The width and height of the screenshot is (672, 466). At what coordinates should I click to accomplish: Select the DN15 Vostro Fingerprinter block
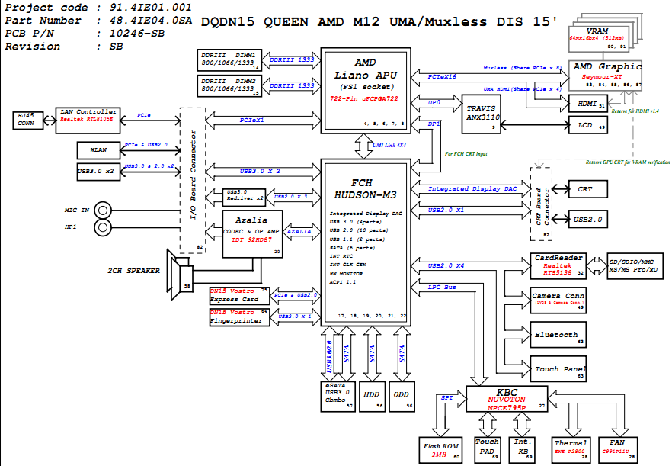tap(239, 317)
